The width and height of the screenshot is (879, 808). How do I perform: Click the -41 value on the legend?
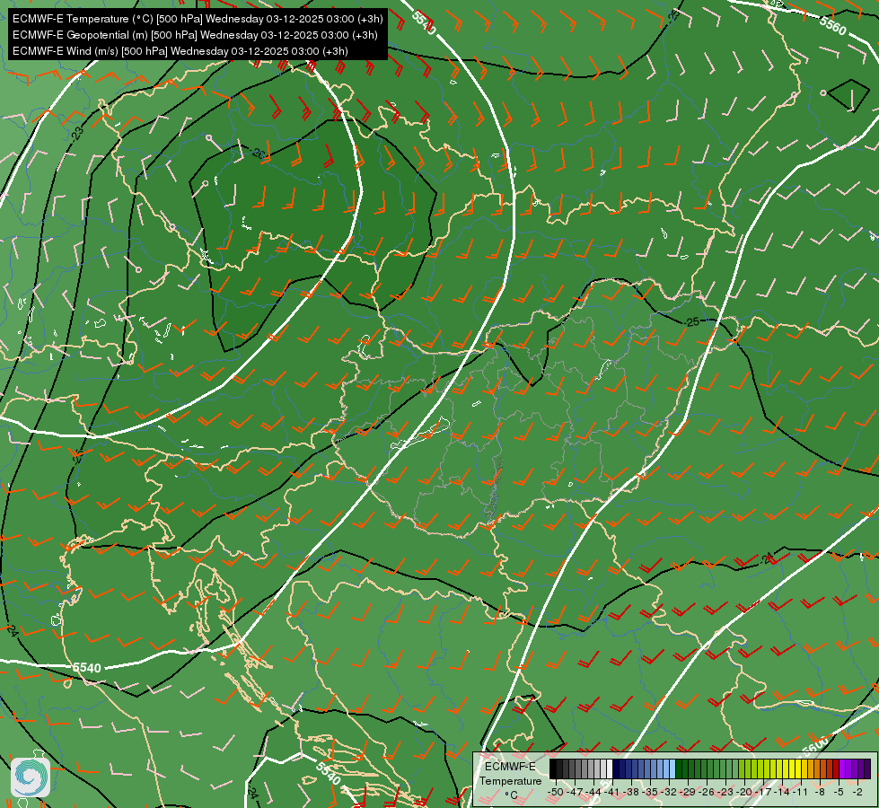coord(611,793)
